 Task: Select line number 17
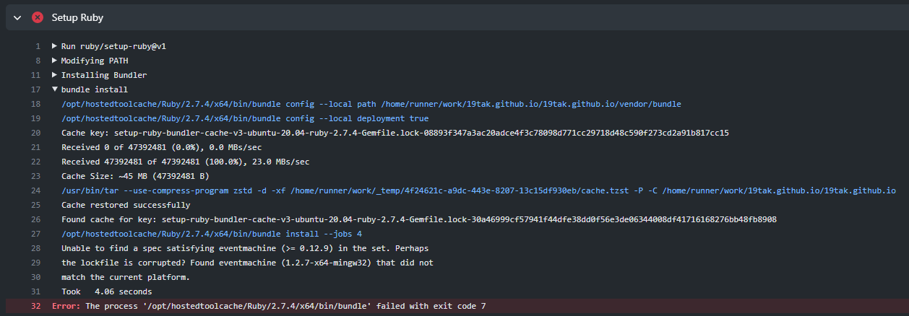tap(35, 89)
